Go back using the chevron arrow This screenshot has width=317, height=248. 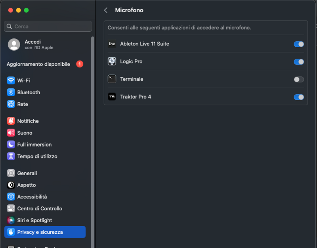(x=106, y=10)
